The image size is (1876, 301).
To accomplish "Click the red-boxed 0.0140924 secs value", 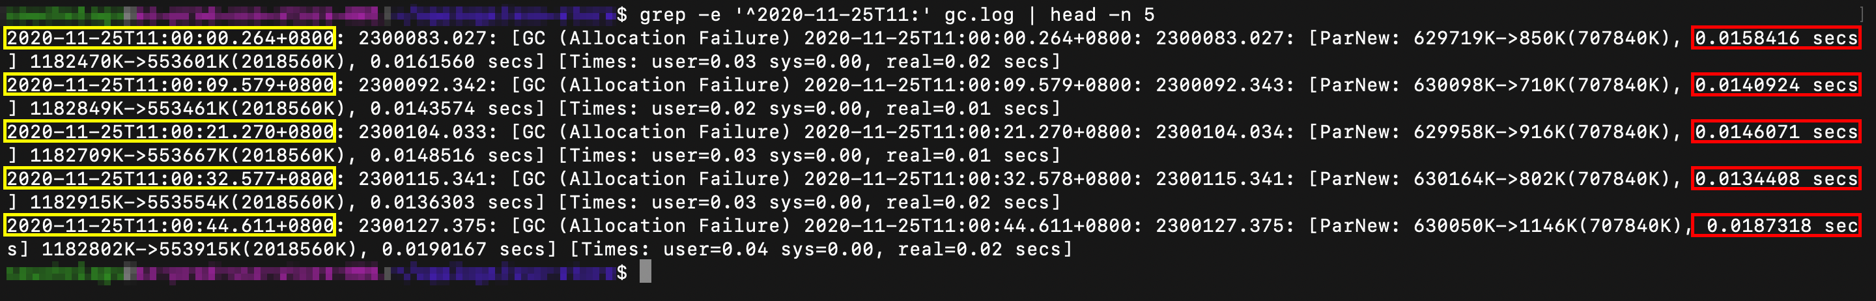I will click(x=1776, y=85).
